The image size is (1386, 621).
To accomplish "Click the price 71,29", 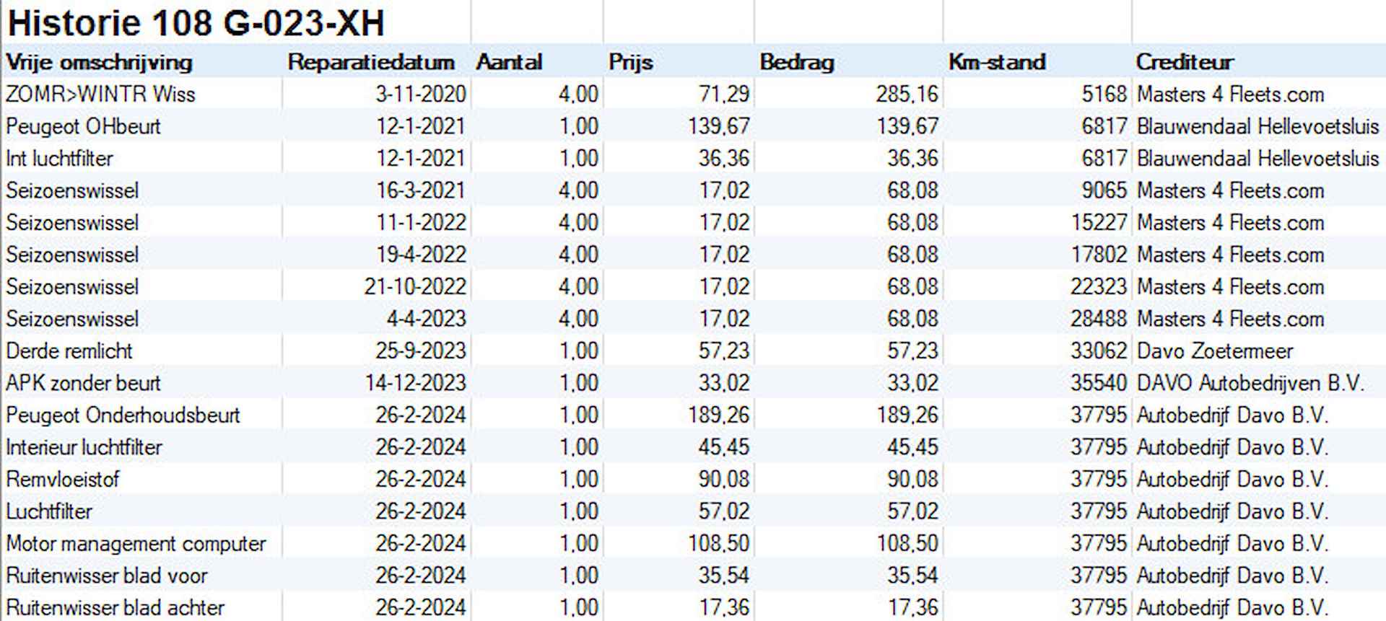I will (x=724, y=94).
